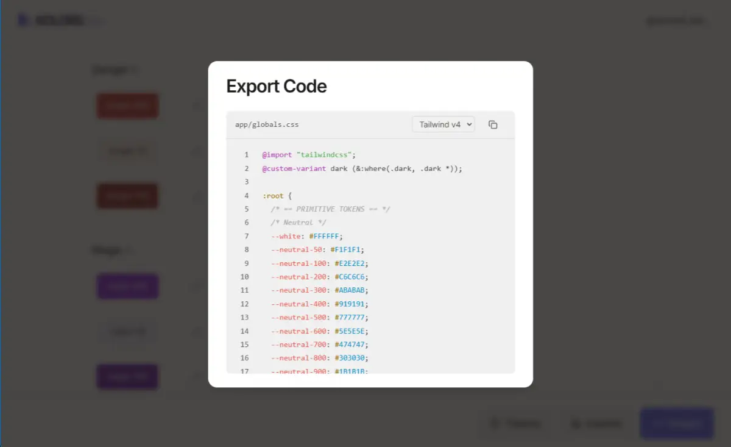Click line number 10 in the gutter
This screenshot has width=731, height=447.
point(244,277)
